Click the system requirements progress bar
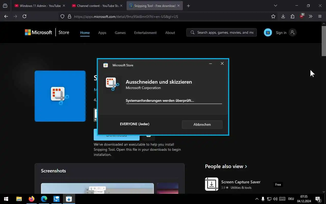 pos(174,104)
